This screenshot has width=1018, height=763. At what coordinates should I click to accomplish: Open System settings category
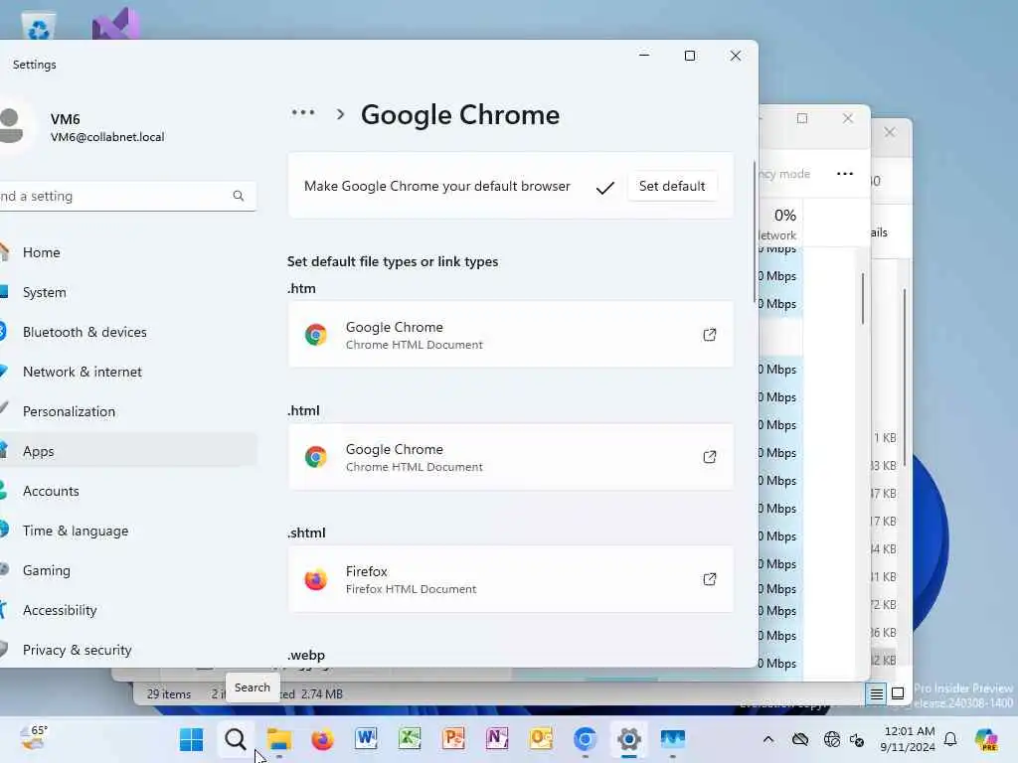coord(127,292)
